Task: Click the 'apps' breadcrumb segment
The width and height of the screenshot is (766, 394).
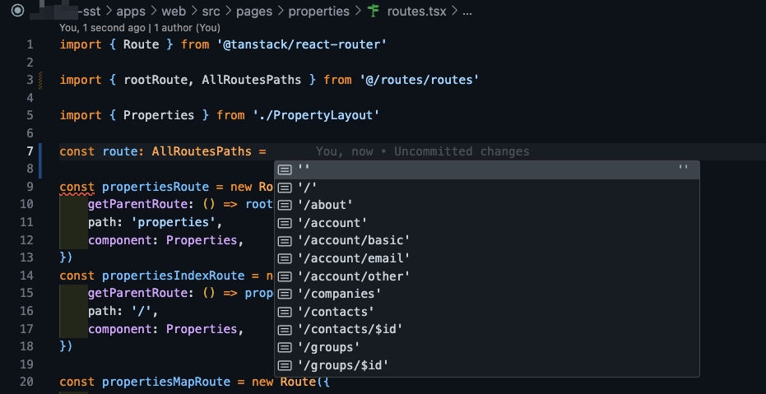Action: [x=130, y=12]
